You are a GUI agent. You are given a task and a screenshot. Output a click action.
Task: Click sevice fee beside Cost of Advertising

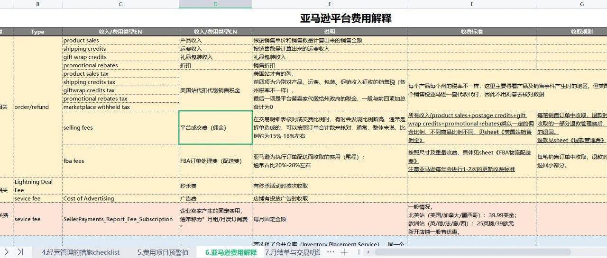[x=37, y=198]
